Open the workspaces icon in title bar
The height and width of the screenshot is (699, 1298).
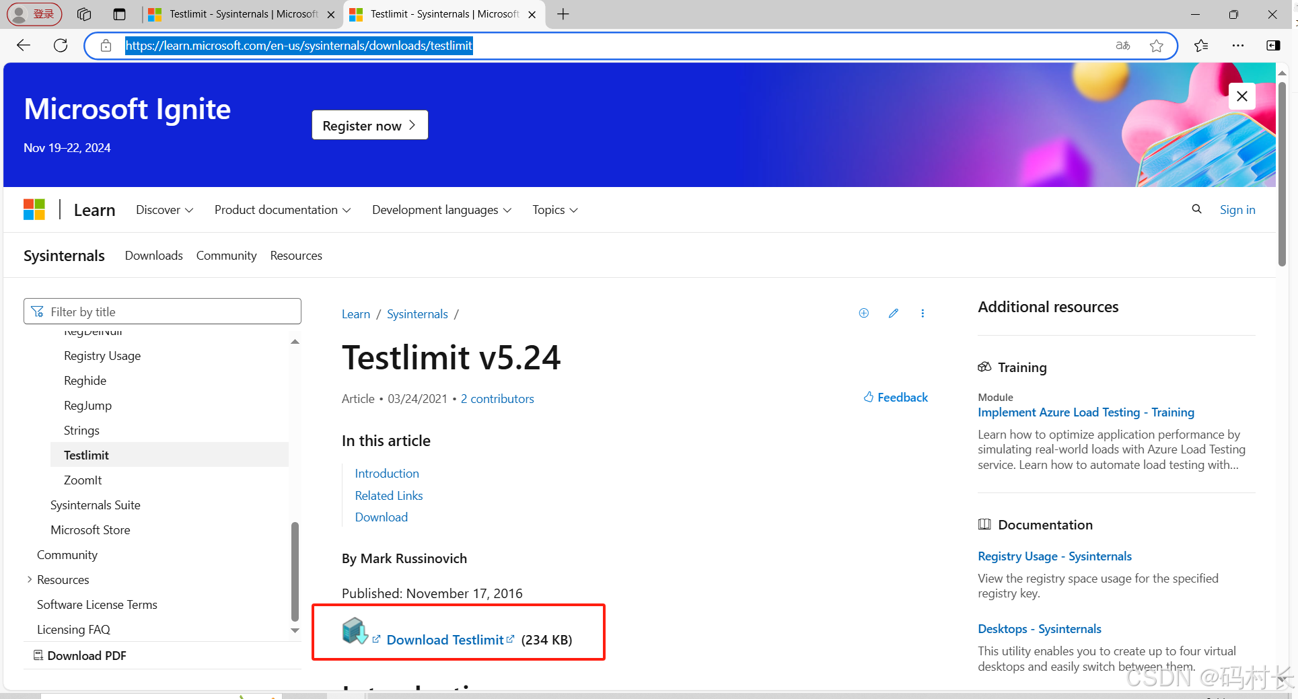pyautogui.click(x=84, y=14)
